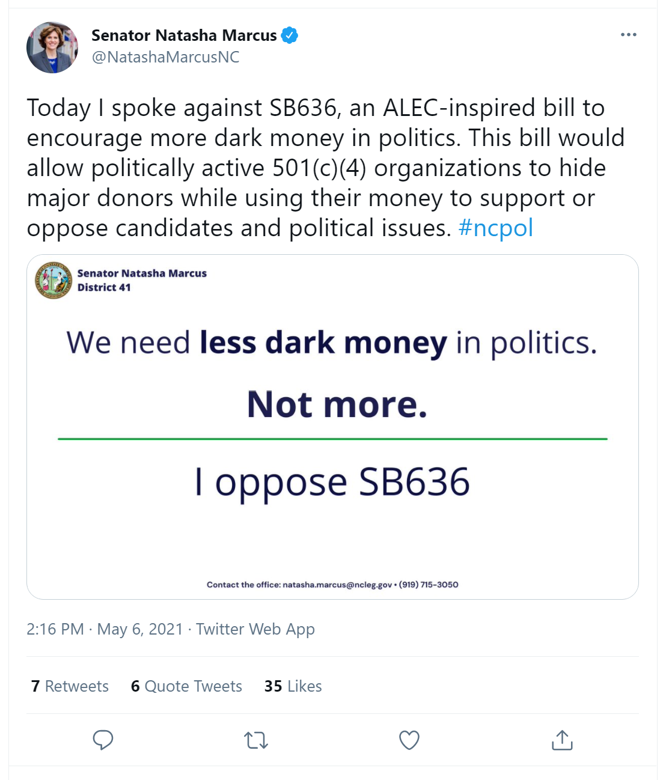Image resolution: width=672 pixels, height=780 pixels.
Task: Like the tweet with heart icon
Action: click(x=409, y=740)
